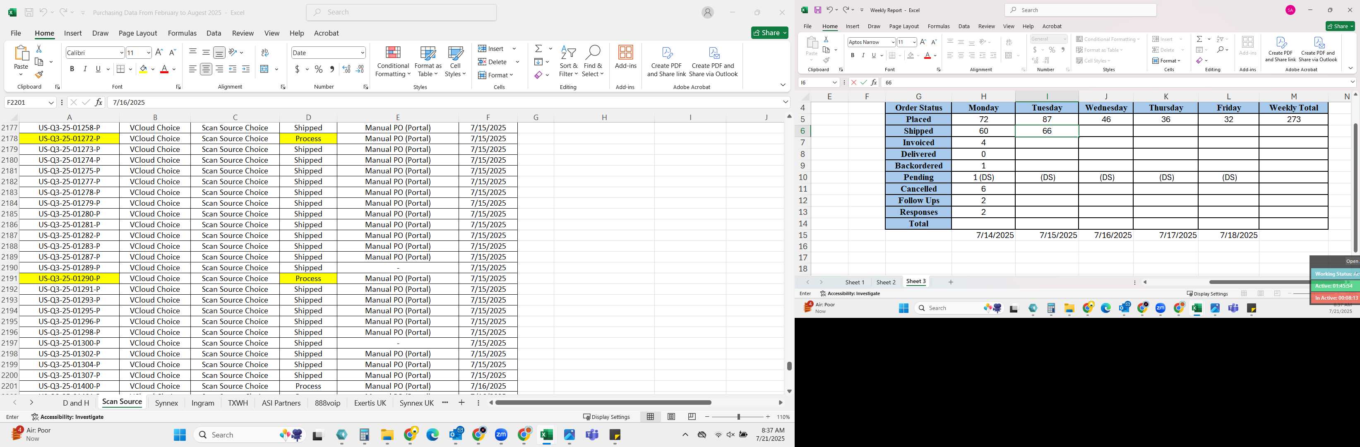1360x447 pixels.
Task: Click the Wrap Text icon in Purchasing Data window
Action: coord(265,52)
